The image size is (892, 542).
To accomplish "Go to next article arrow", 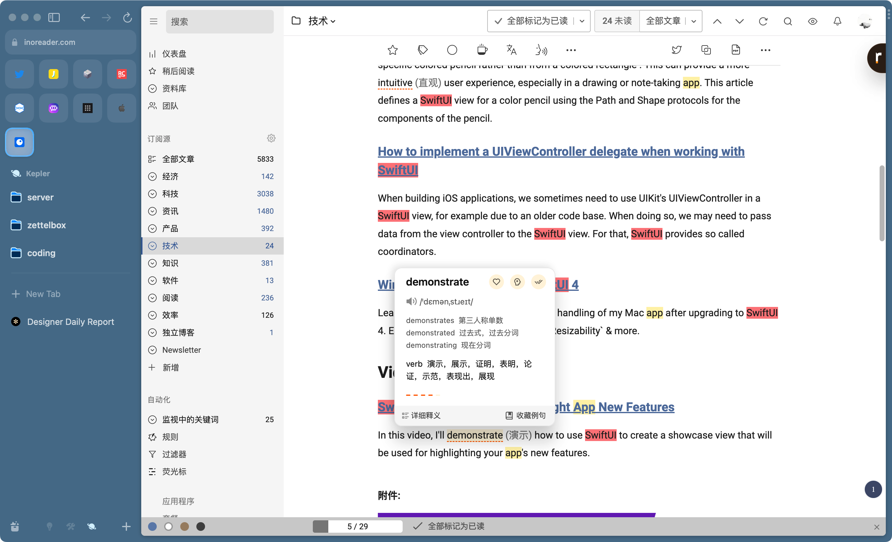I will point(740,21).
